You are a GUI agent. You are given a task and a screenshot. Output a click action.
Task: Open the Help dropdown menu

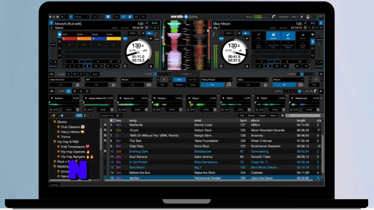click(x=295, y=17)
